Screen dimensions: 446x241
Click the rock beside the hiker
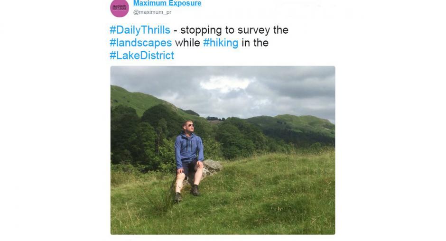click(212, 167)
